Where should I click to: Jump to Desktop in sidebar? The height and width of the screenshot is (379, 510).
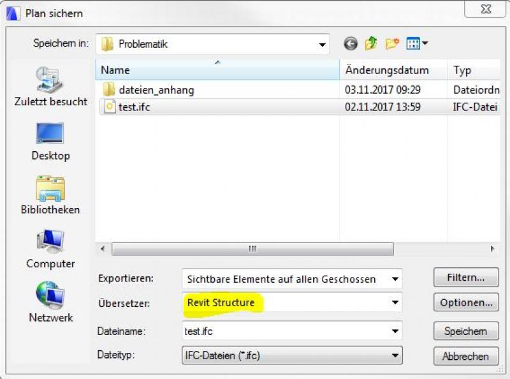[x=51, y=140]
